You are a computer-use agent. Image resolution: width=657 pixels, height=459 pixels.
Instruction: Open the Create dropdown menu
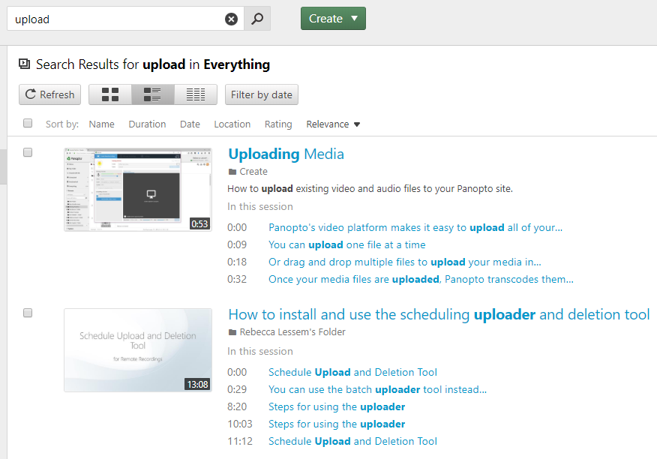point(333,18)
